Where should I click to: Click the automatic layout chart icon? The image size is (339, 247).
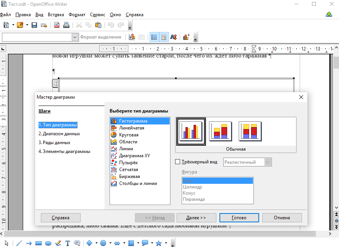[186, 37]
